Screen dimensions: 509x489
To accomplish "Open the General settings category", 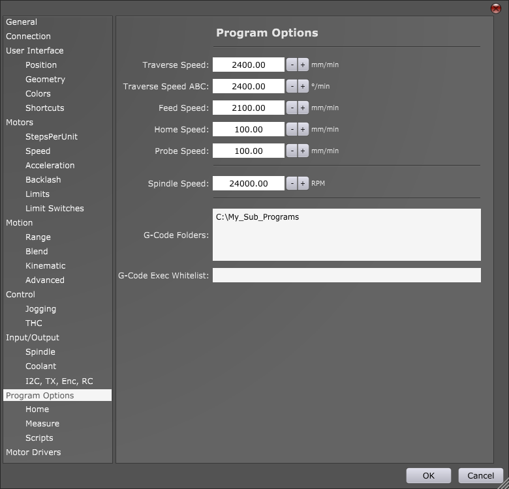I will coord(22,22).
